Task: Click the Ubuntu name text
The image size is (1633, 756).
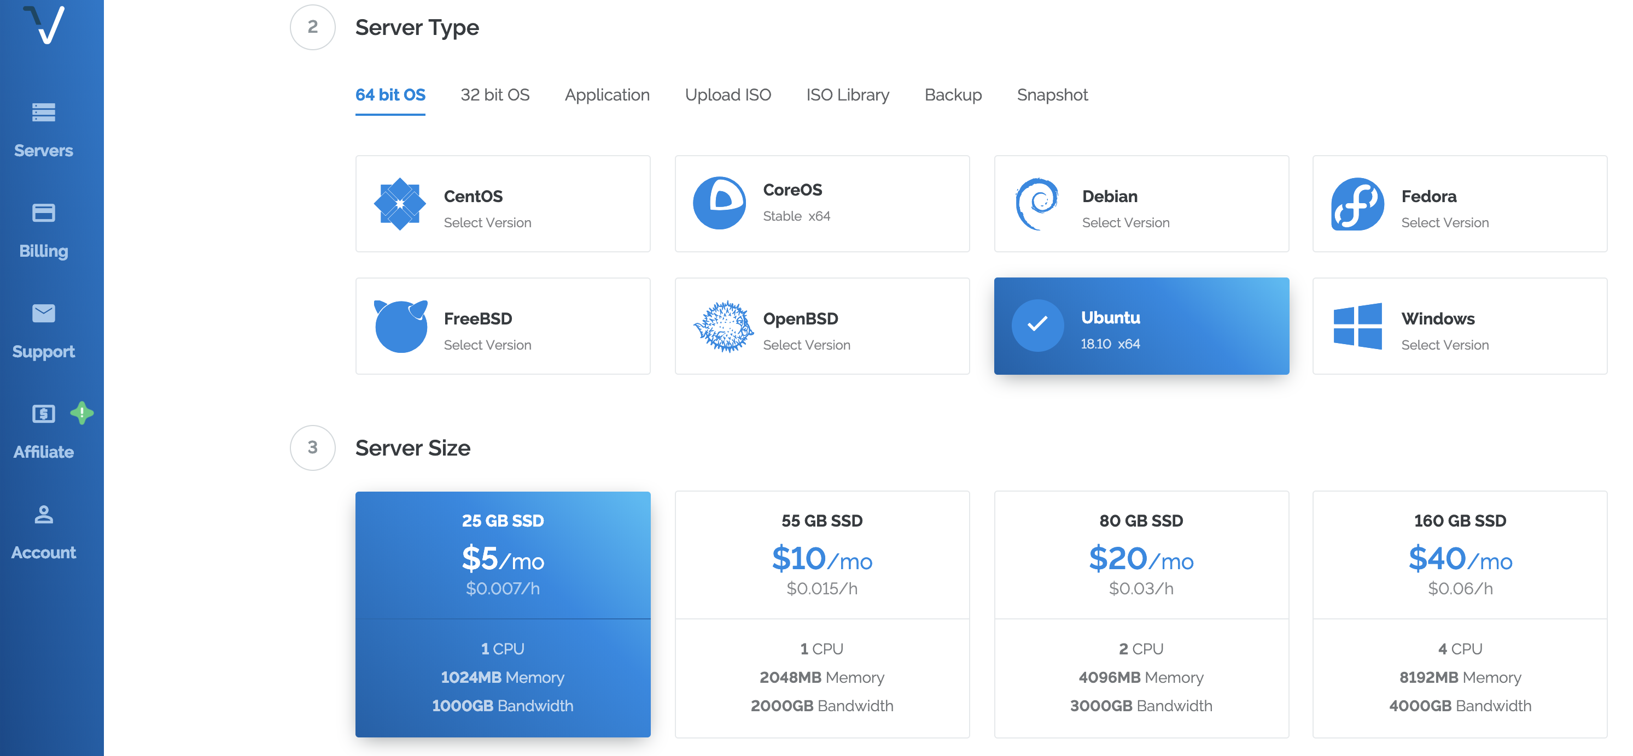Action: 1111,318
